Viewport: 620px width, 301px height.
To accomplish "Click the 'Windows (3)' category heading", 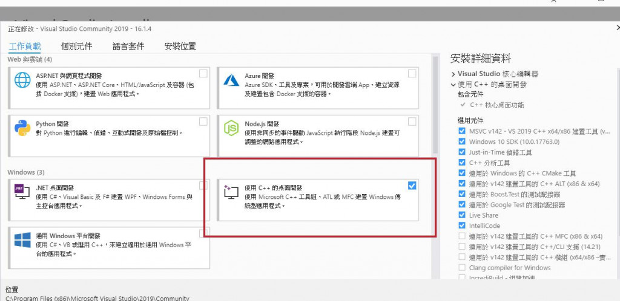I will pos(26,172).
